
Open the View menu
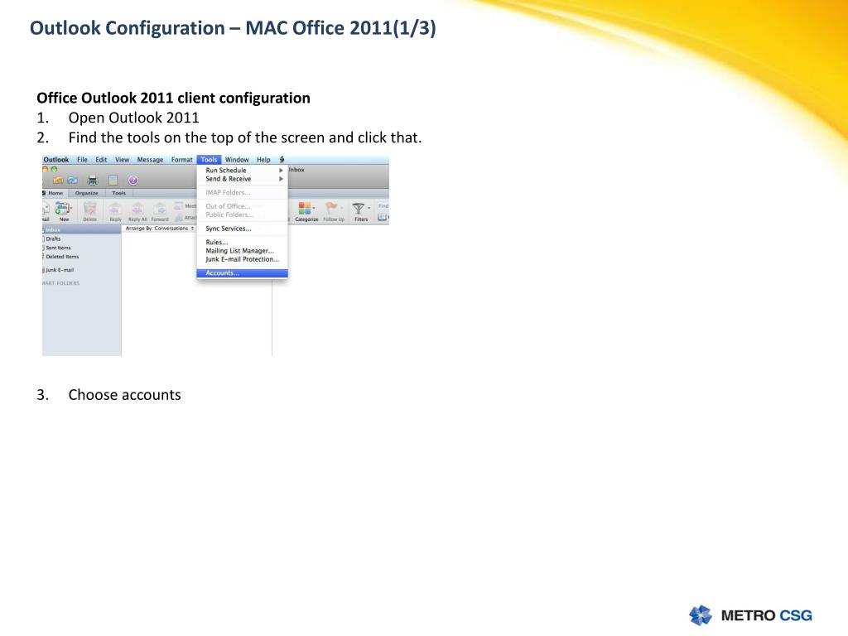click(123, 160)
